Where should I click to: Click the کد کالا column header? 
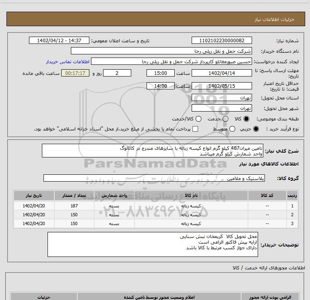pyautogui.click(x=267, y=195)
